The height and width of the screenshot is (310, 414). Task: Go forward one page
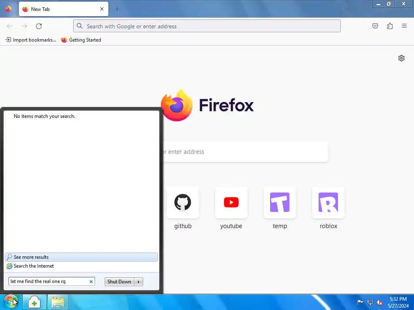(x=24, y=26)
